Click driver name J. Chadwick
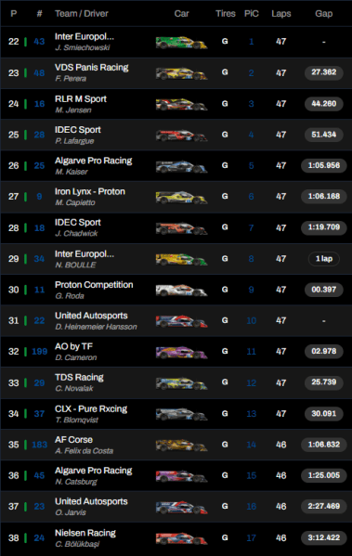 (x=76, y=233)
